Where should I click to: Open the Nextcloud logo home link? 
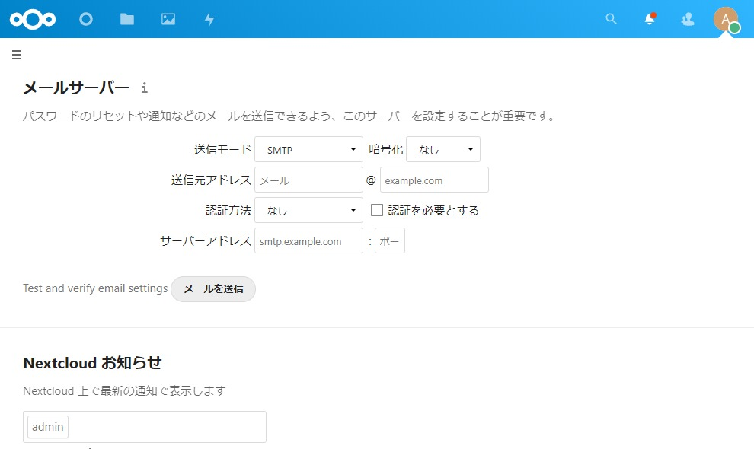[x=33, y=19]
